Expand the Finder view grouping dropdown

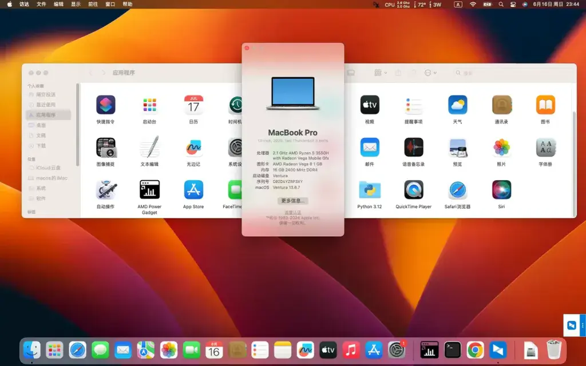[381, 73]
